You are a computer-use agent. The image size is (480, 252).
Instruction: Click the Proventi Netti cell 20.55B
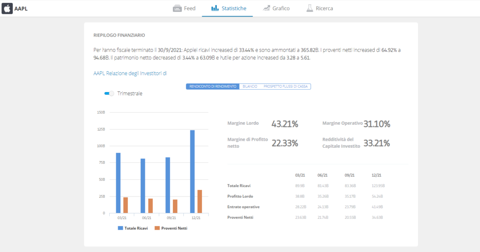(350, 217)
